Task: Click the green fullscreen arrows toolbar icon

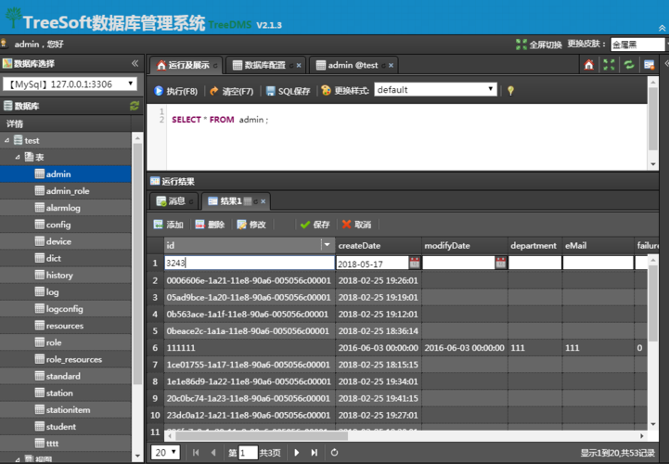Action: coord(609,65)
